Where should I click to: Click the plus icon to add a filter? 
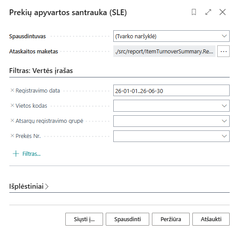tap(16, 154)
